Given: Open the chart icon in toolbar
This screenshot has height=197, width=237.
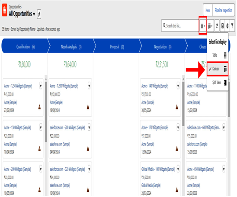Looking at the screenshot, I should [x=227, y=26].
